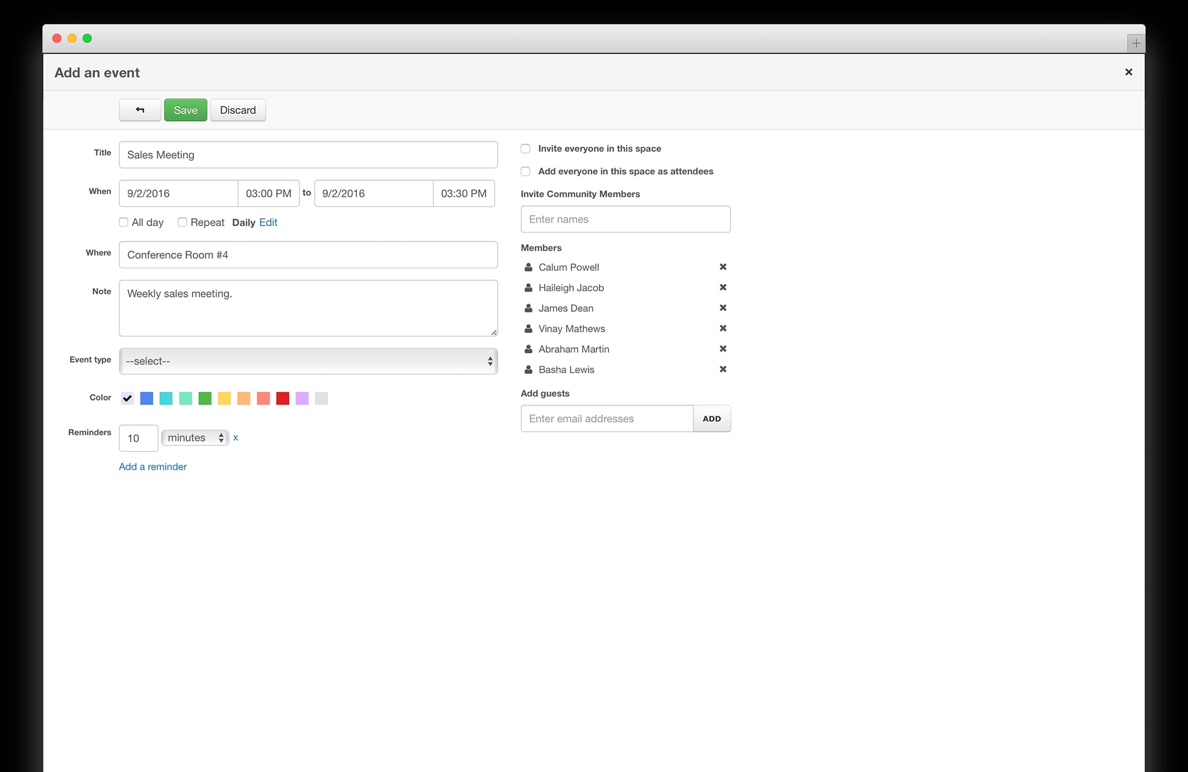Open the reminder units dropdown showing minutes
This screenshot has width=1188, height=772.
click(195, 438)
